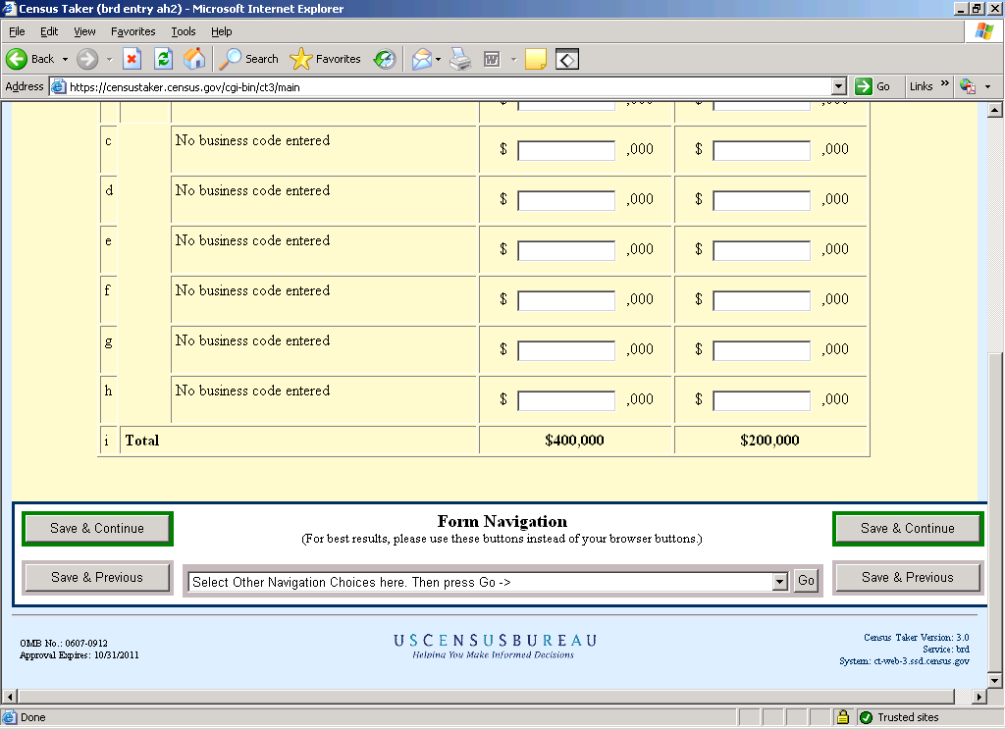
Task: Click the Stop loading icon
Action: (x=132, y=59)
